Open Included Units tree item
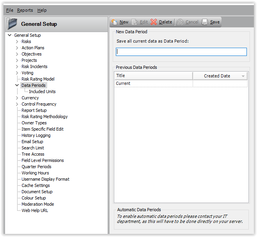 (x=42, y=92)
